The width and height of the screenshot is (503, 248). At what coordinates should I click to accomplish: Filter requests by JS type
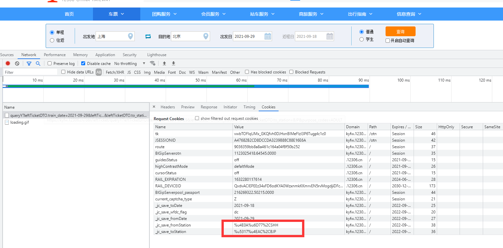click(129, 72)
